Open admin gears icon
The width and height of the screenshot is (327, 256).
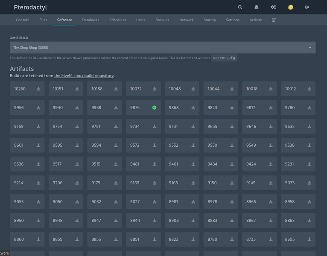273,7
